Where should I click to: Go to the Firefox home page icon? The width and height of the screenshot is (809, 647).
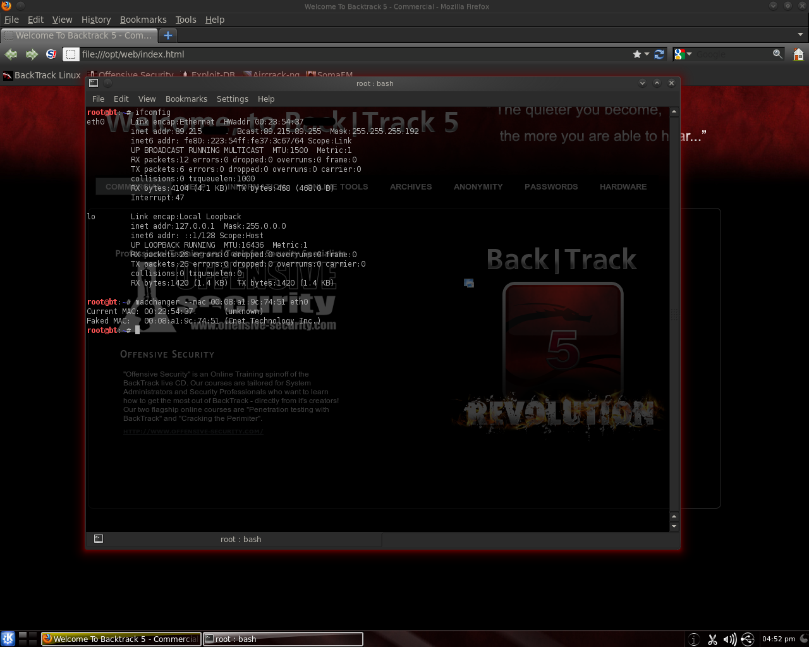click(x=798, y=54)
